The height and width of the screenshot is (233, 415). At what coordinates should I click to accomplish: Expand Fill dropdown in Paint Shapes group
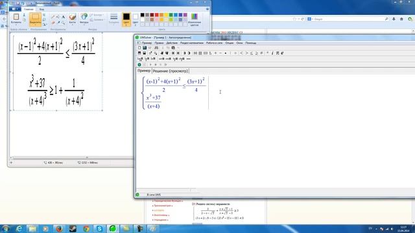pos(97,20)
